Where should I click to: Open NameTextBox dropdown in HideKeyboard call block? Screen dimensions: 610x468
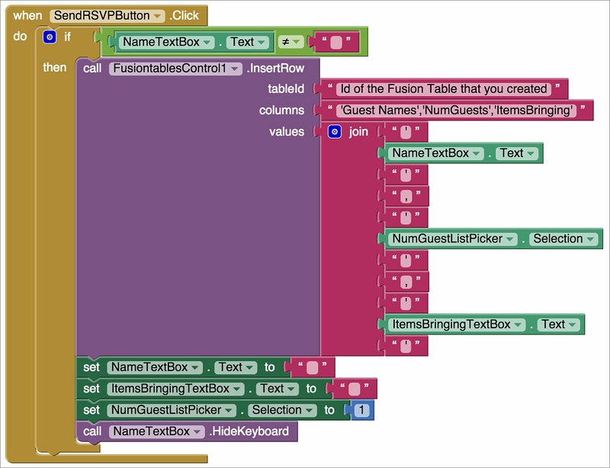point(196,431)
